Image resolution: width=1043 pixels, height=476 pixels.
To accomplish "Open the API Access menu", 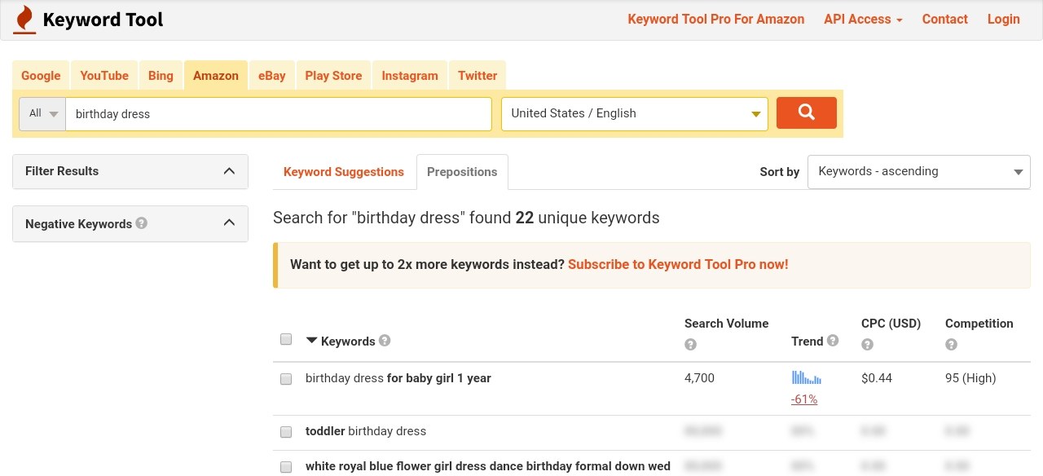I will (x=863, y=20).
